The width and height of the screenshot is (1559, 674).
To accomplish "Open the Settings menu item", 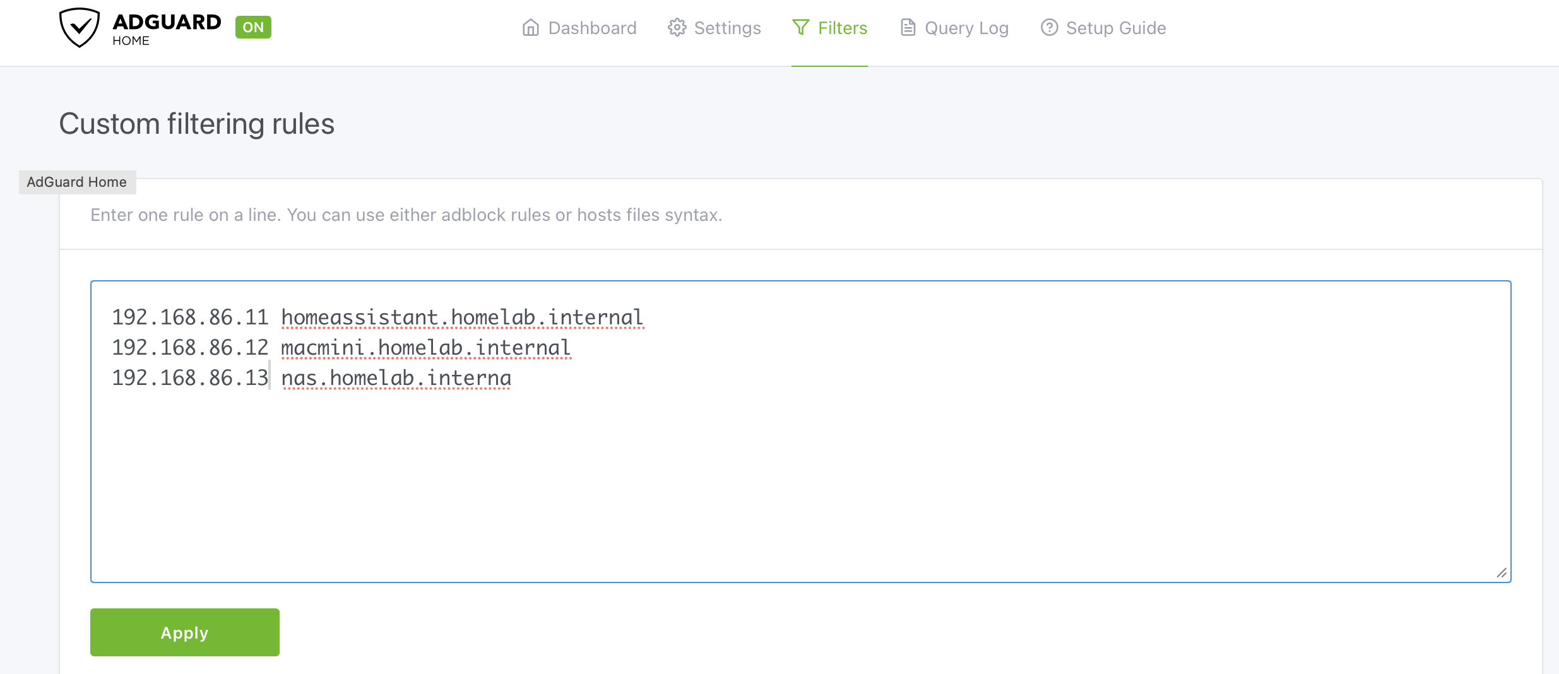I will pyautogui.click(x=726, y=28).
